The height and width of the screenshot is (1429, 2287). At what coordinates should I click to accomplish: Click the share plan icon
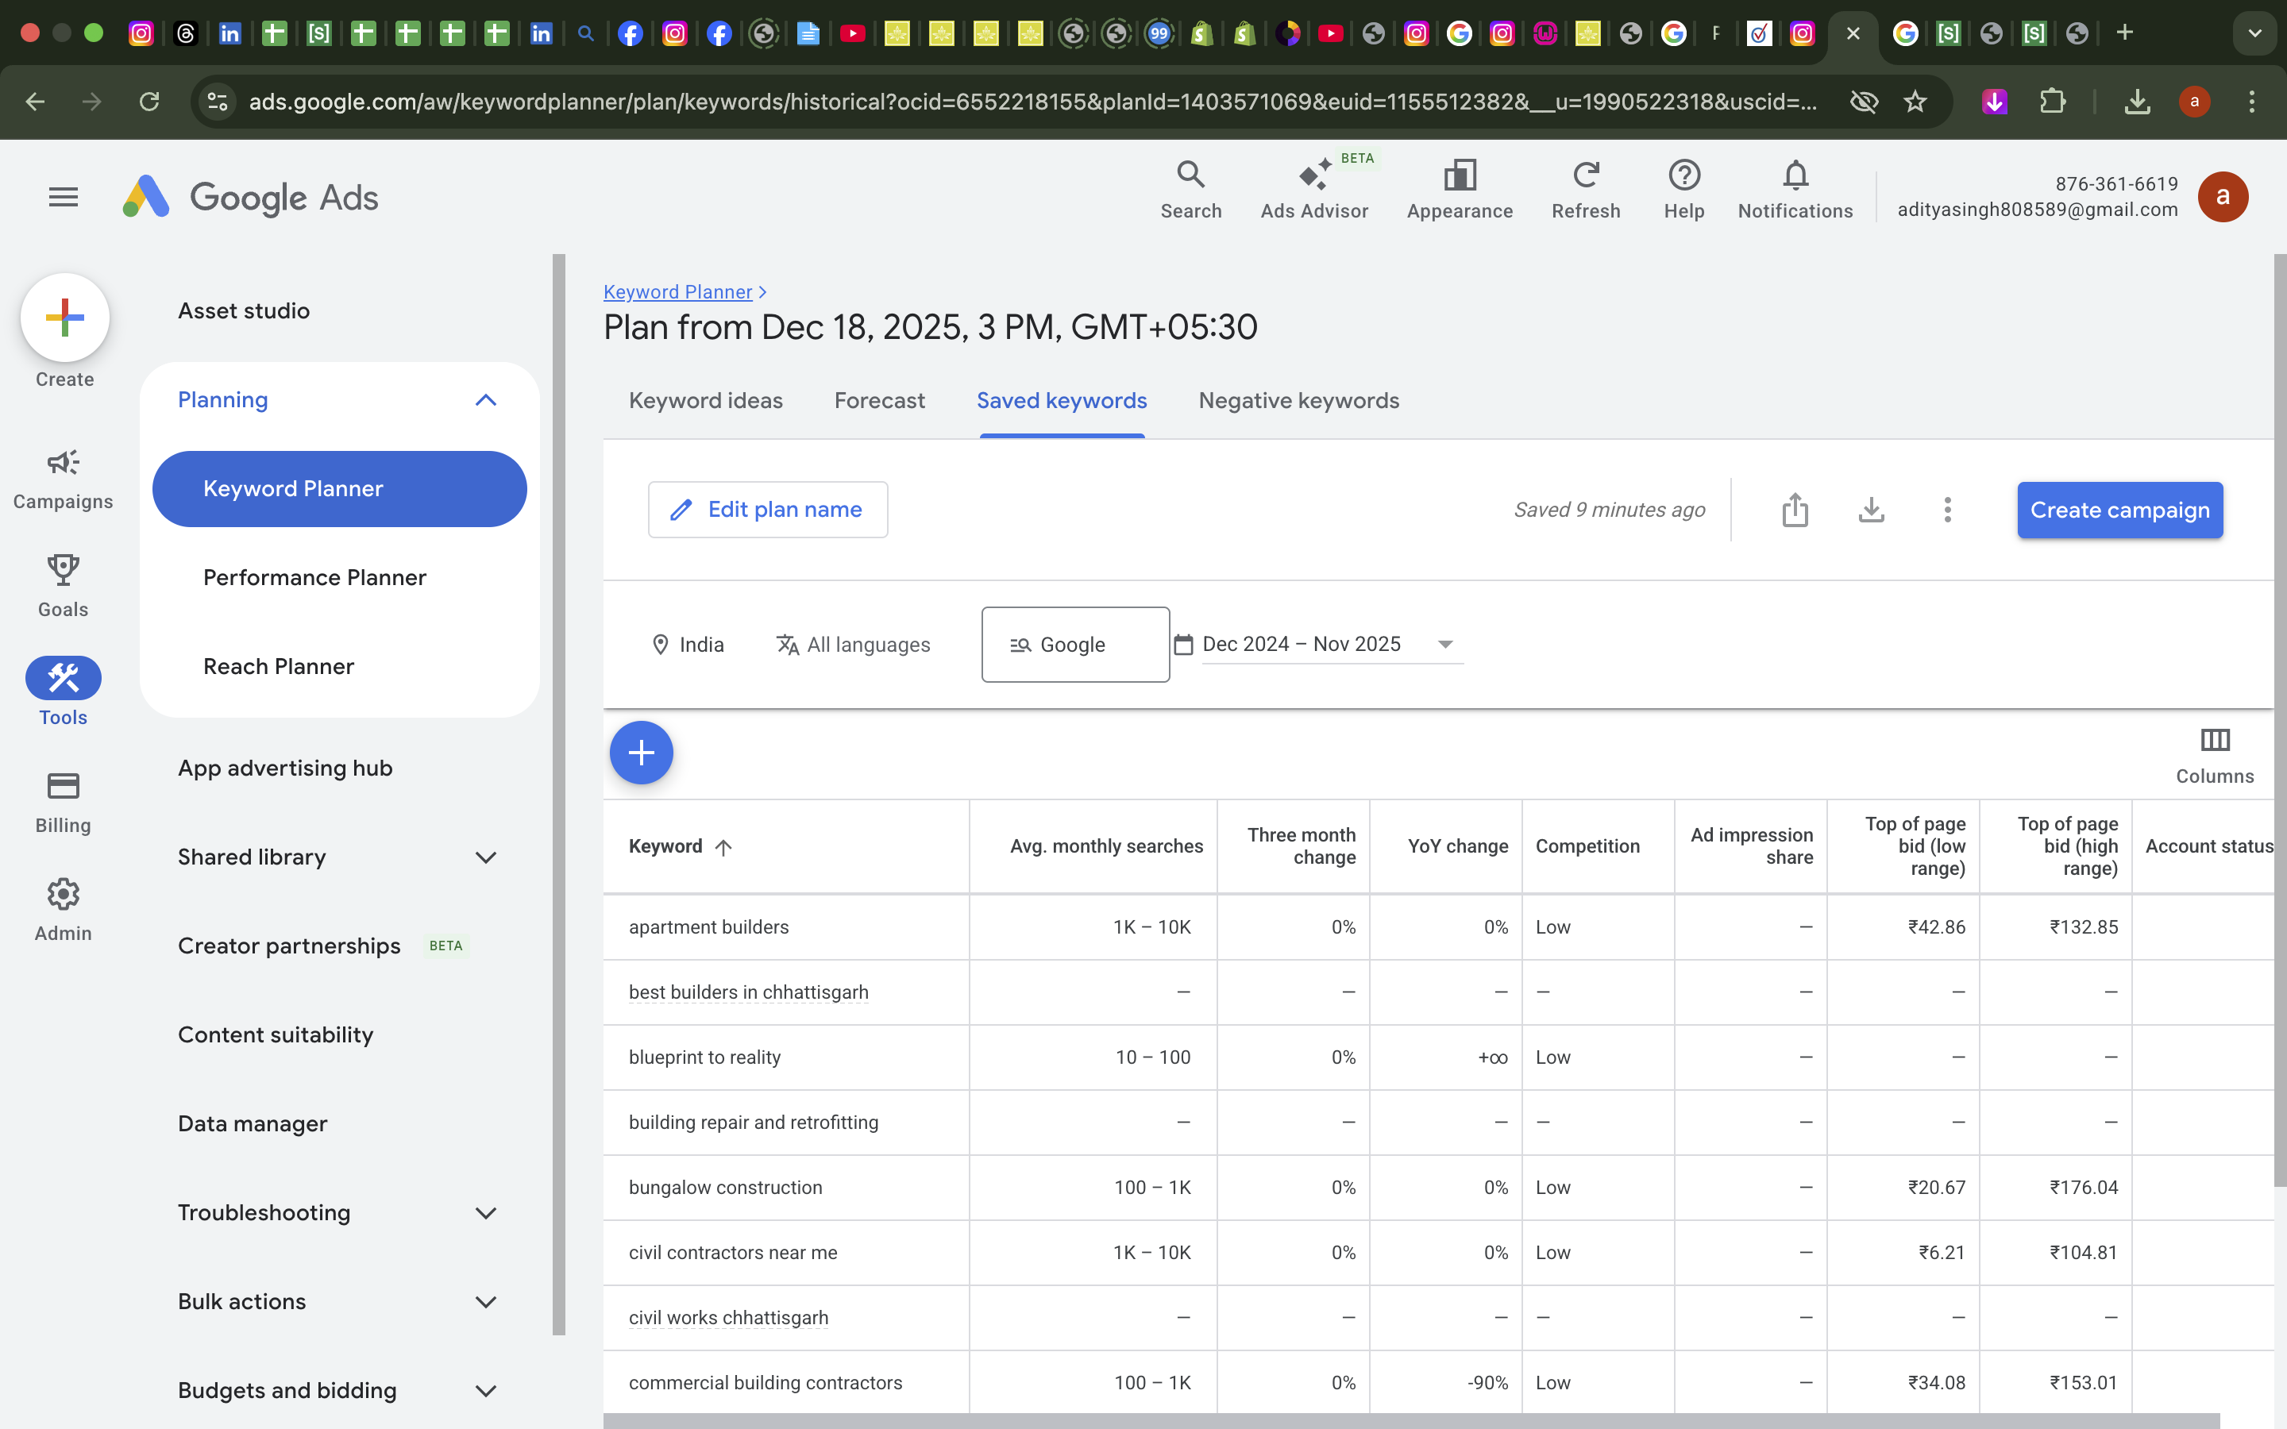(1795, 510)
